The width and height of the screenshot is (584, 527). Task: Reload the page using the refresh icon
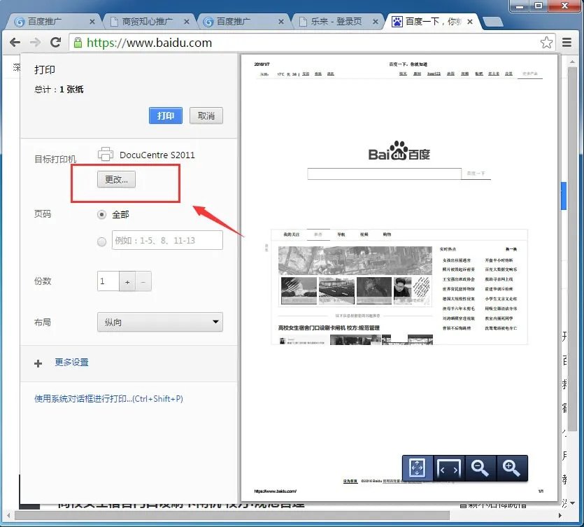(57, 42)
